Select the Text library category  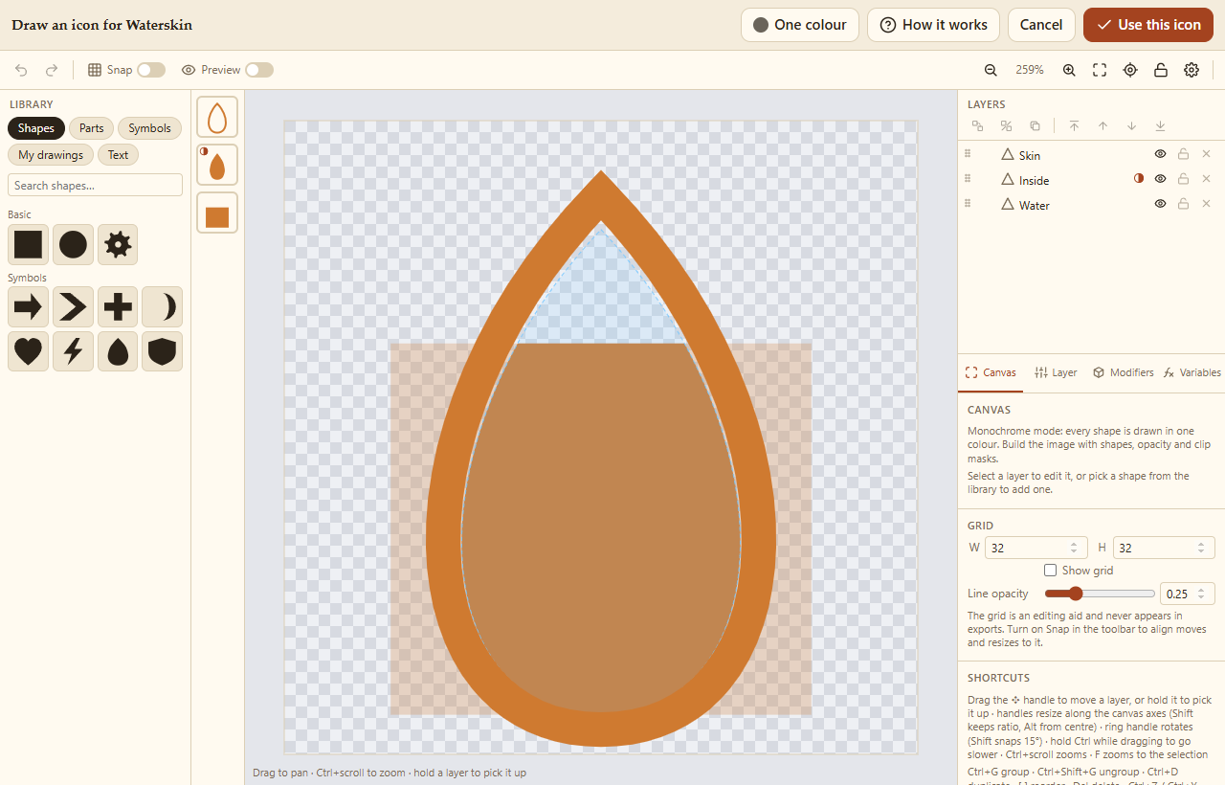(118, 155)
